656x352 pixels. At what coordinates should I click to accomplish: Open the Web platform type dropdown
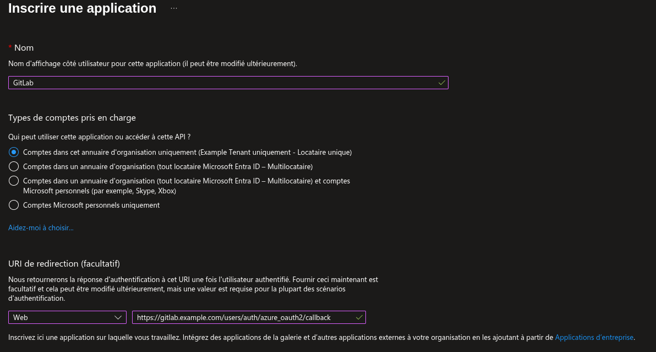(x=67, y=317)
